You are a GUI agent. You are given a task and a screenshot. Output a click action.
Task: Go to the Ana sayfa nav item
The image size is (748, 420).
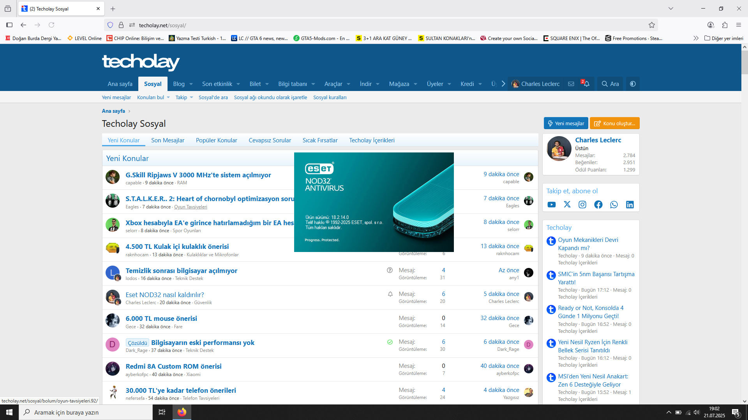coord(120,84)
